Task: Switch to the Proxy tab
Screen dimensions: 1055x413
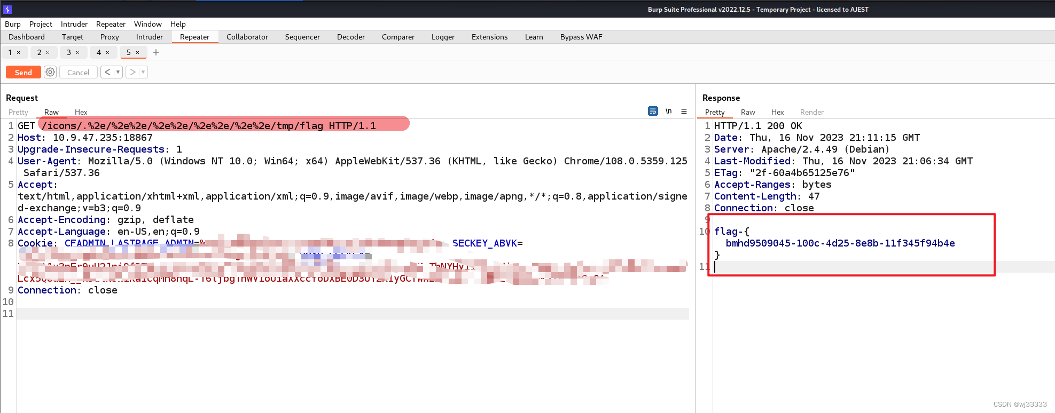Action: (110, 37)
